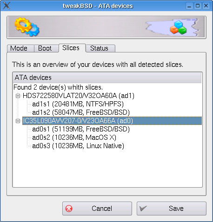Minimize the tweakBSD window
Image resolution: width=213 pixels, height=222 pixels.
tap(189, 6)
